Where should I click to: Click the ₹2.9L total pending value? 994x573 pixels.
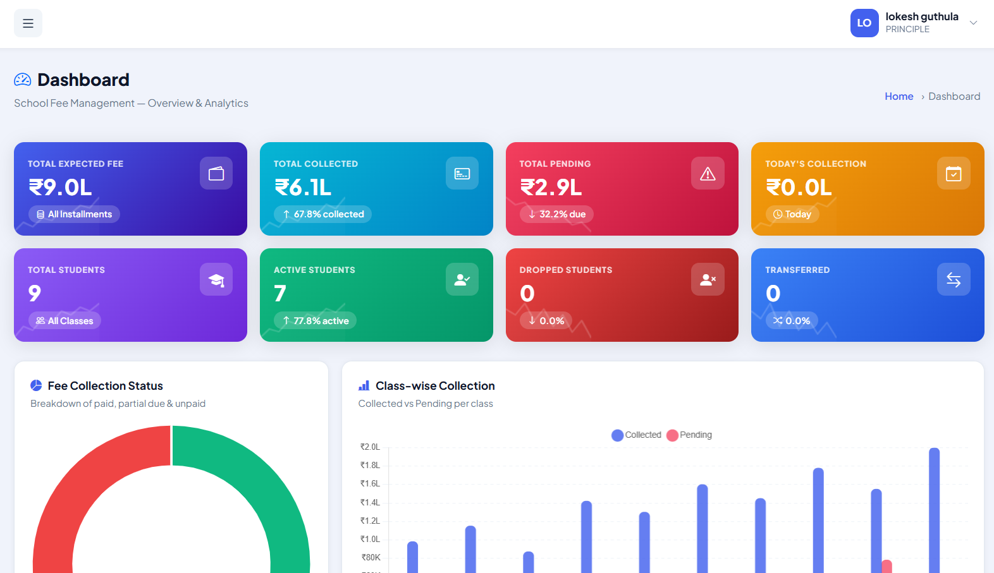point(551,188)
